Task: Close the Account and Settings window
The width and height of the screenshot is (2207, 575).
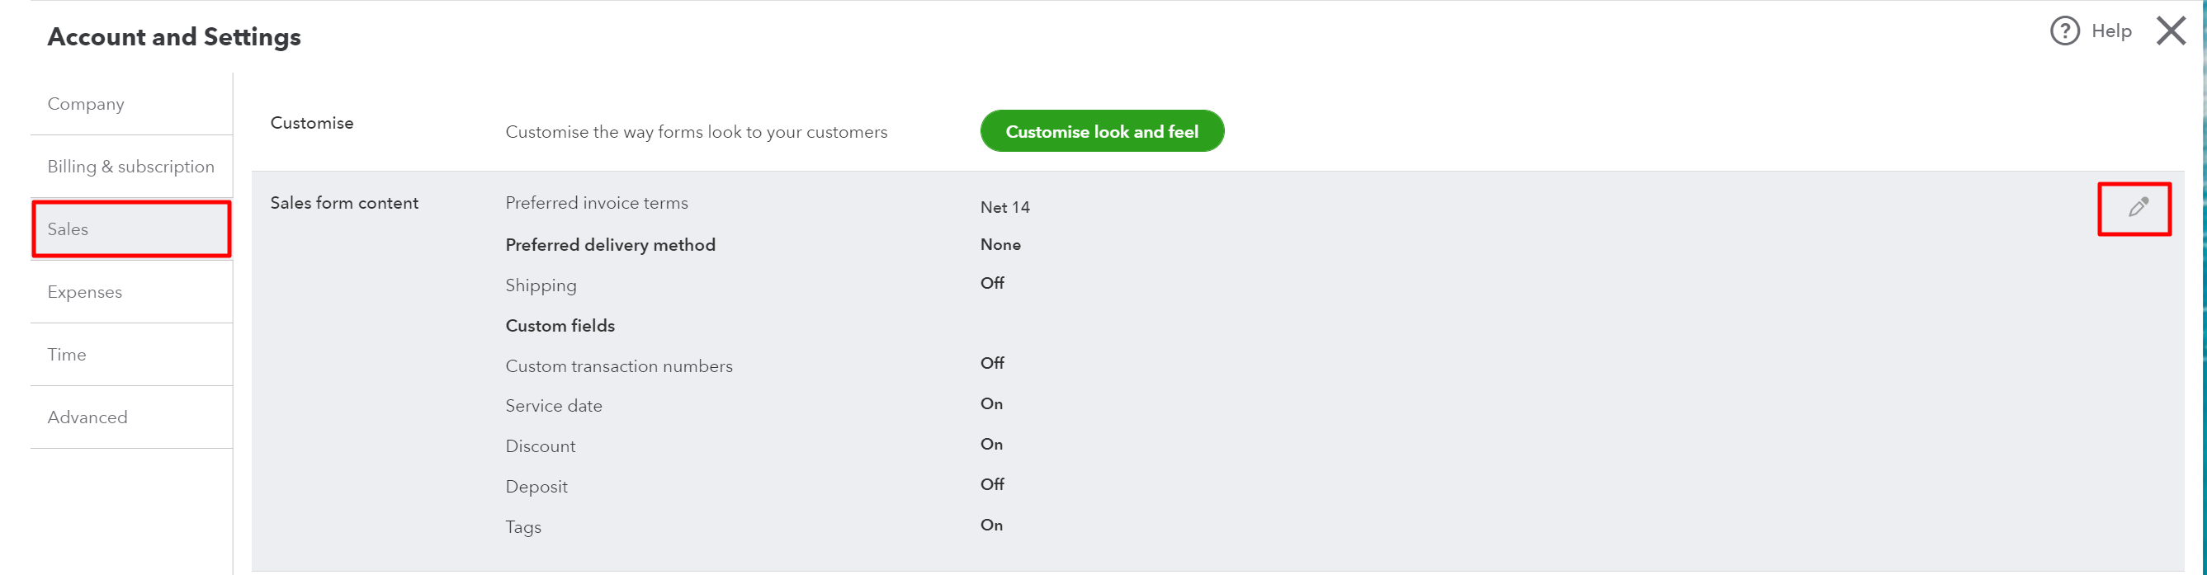Action: point(2171,31)
